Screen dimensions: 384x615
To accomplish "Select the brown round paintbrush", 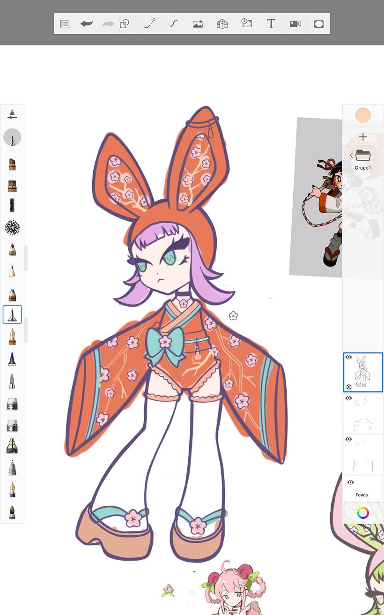I will [x=12, y=512].
